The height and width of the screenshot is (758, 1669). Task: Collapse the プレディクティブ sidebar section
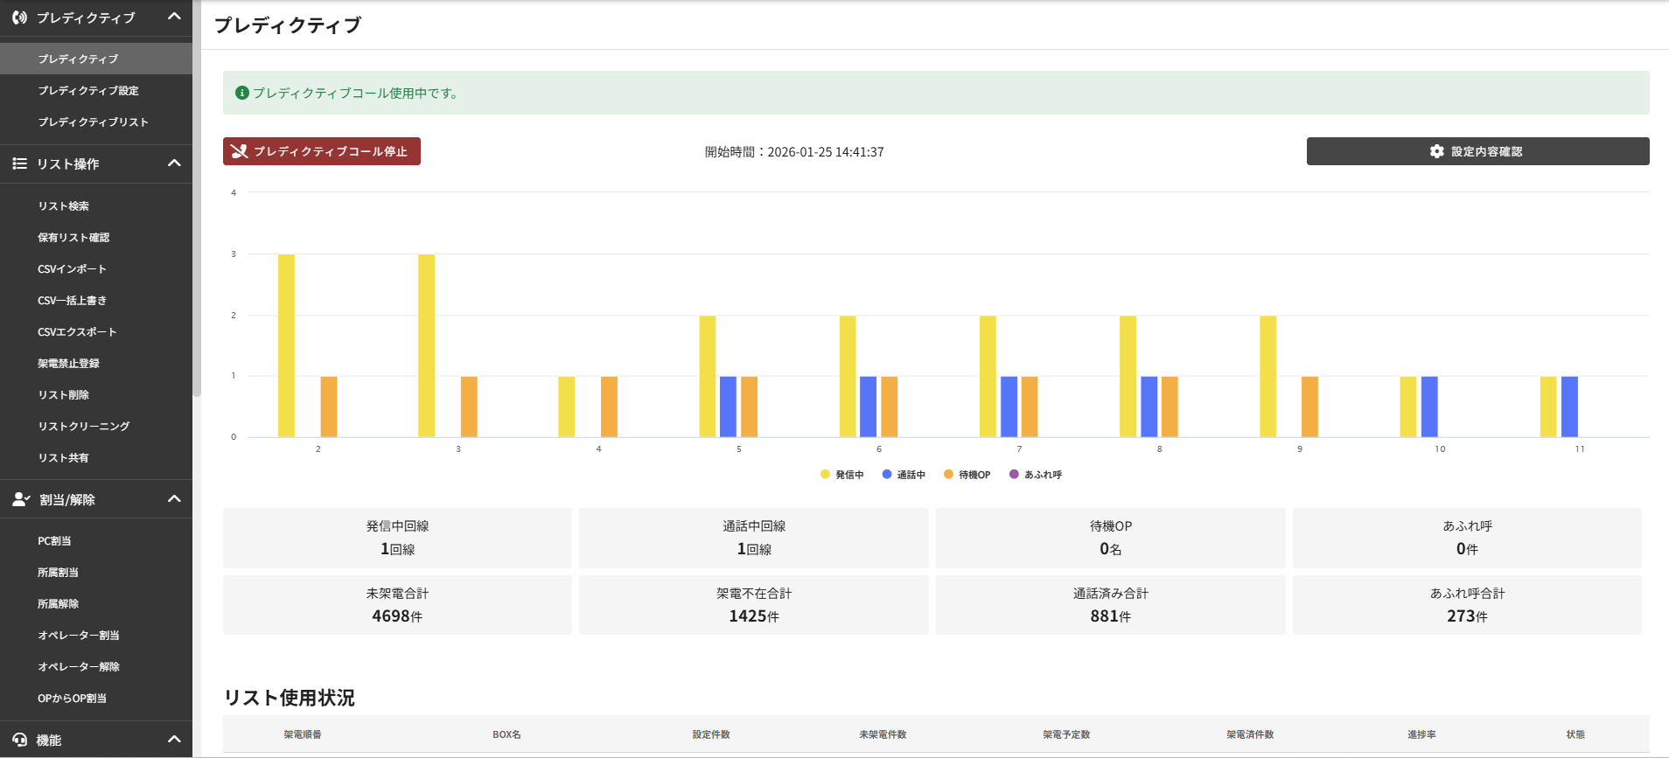[174, 17]
